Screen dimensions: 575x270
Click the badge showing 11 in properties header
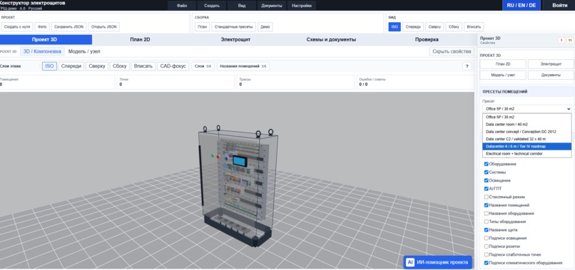coord(570,41)
